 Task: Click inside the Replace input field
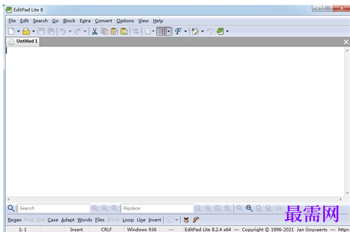click(x=157, y=208)
